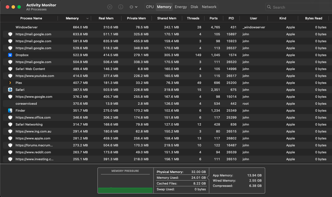Click shield icon of www.google.com row

click(10, 97)
